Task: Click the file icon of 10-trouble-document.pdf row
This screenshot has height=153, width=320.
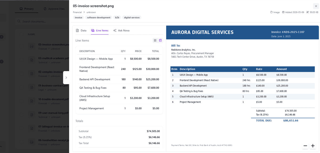Action: (x=31, y=101)
